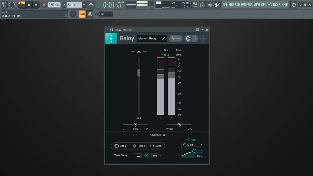This screenshot has width=313, height=176.
Task: Open the ADD menu
Action: click(237, 5)
